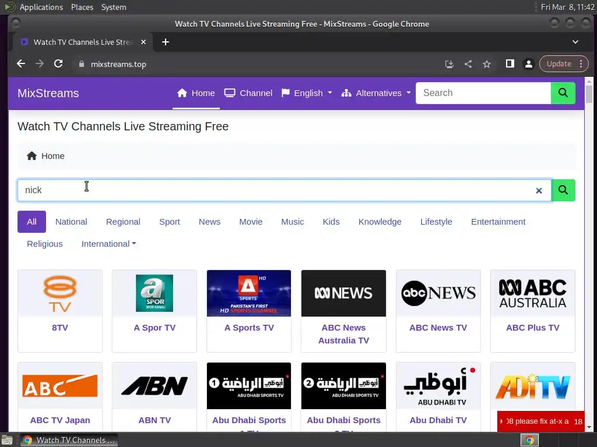Close the Watch TV Channels tab
This screenshot has width=597, height=447.
(x=143, y=42)
